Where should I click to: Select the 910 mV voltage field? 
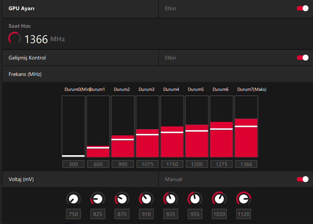pos(146,214)
